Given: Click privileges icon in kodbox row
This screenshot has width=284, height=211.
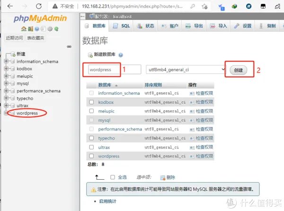Looking at the screenshot, I should tap(192, 102).
